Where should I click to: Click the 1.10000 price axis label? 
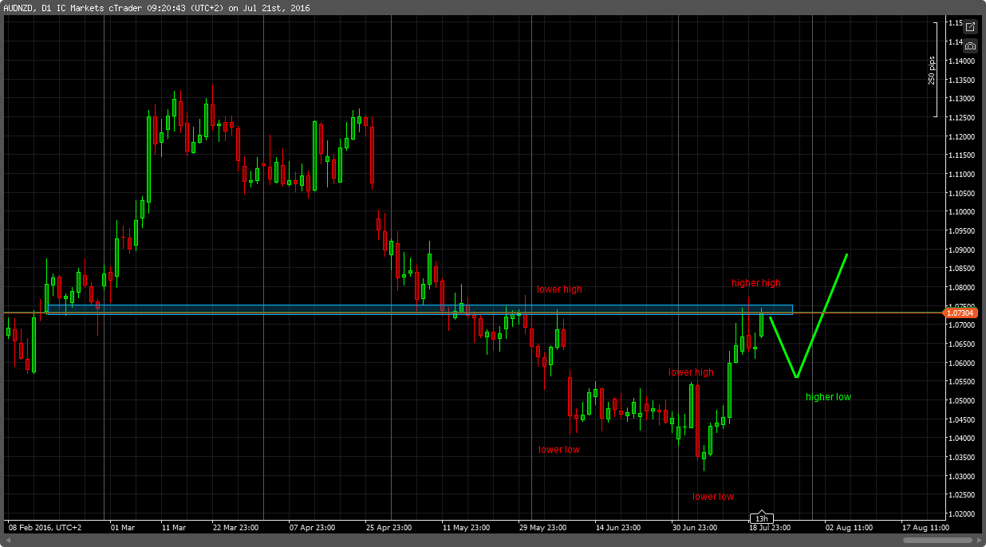(963, 212)
